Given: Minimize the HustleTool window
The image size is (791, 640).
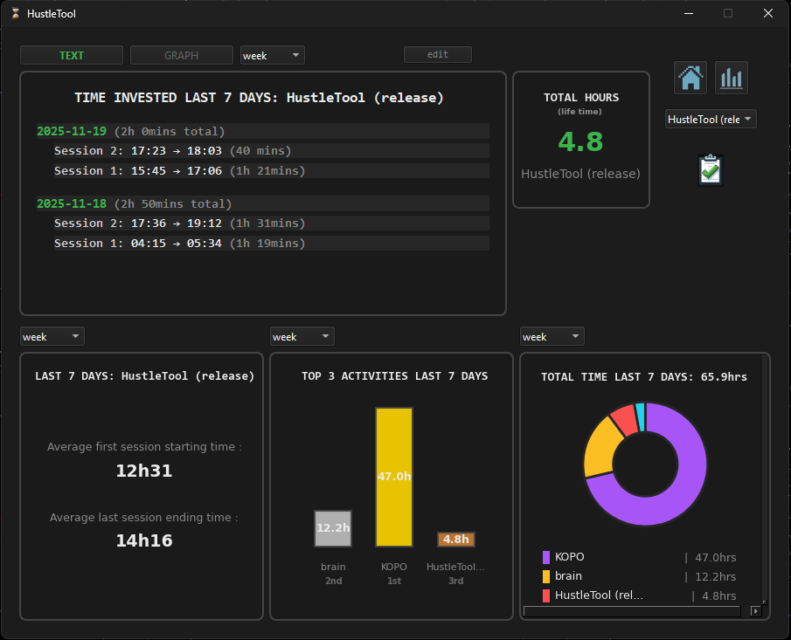Looking at the screenshot, I should (x=689, y=14).
